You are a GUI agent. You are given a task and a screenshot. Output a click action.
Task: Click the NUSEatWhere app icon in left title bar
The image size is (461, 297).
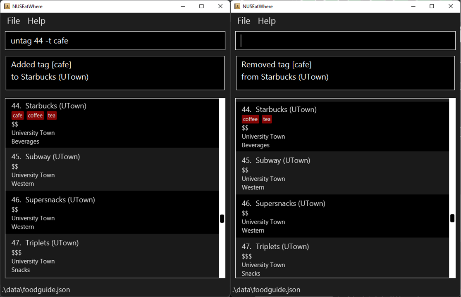click(x=7, y=6)
